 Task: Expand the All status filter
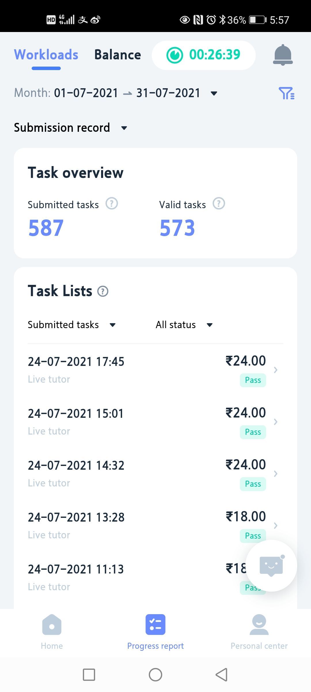click(210, 325)
